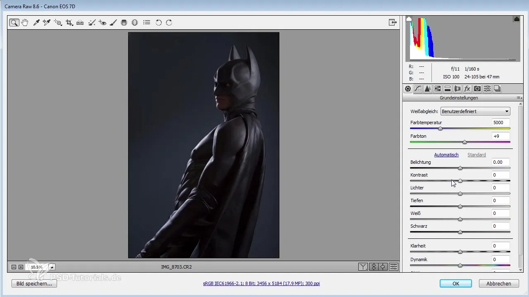
Task: Open the Snapshots panel tab
Action: [x=497, y=89]
